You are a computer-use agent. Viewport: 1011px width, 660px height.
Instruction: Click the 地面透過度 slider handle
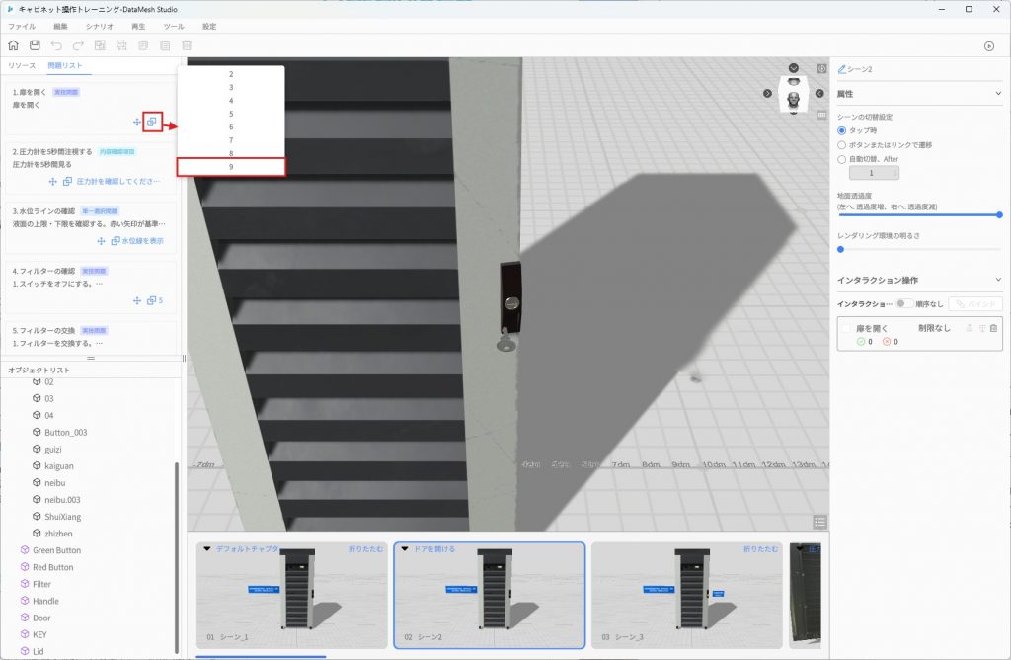click(999, 214)
